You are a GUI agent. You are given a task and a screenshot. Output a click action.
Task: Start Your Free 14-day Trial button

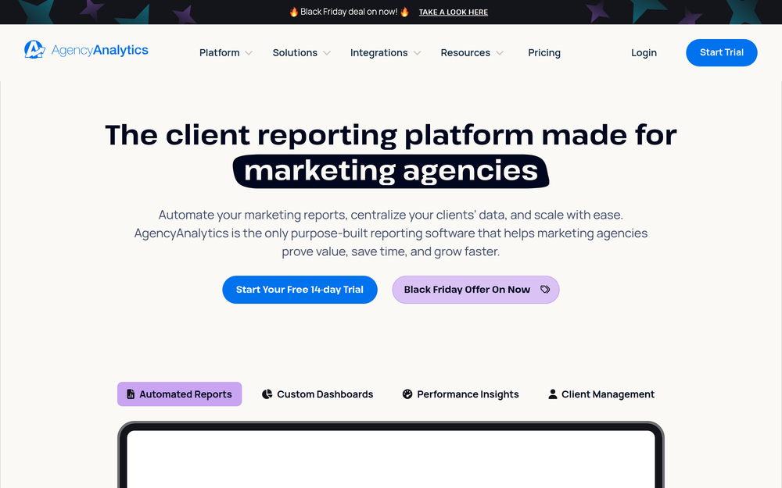(x=300, y=290)
